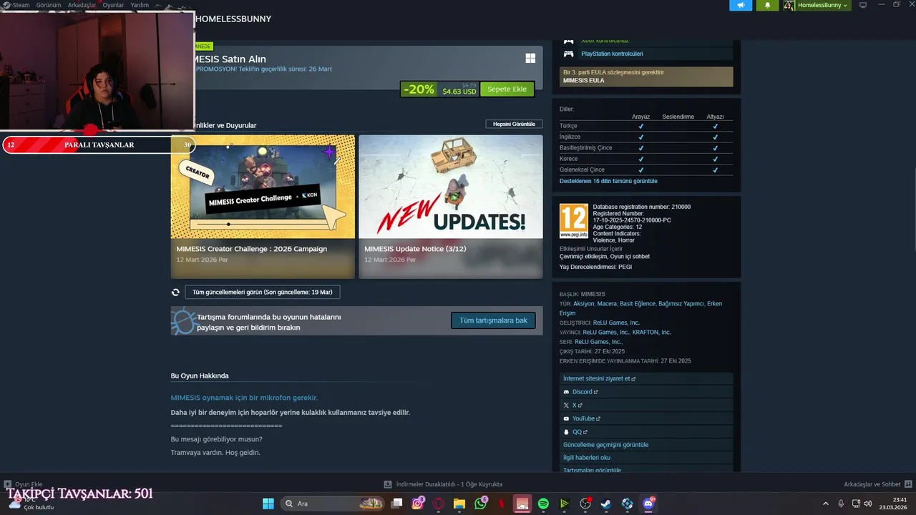
Task: Open the Steam notifications bell
Action: pyautogui.click(x=768, y=5)
